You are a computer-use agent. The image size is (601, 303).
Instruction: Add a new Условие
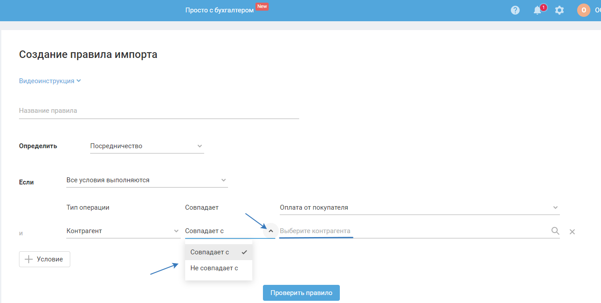(45, 259)
